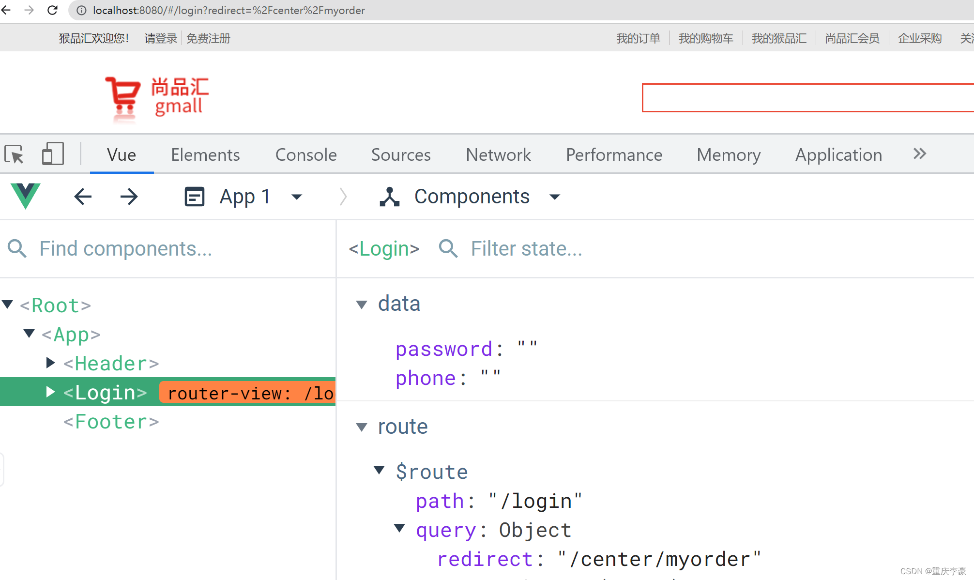Toggle the device toolbar icon
Screen dimensions: 974x580
pyautogui.click(x=53, y=154)
